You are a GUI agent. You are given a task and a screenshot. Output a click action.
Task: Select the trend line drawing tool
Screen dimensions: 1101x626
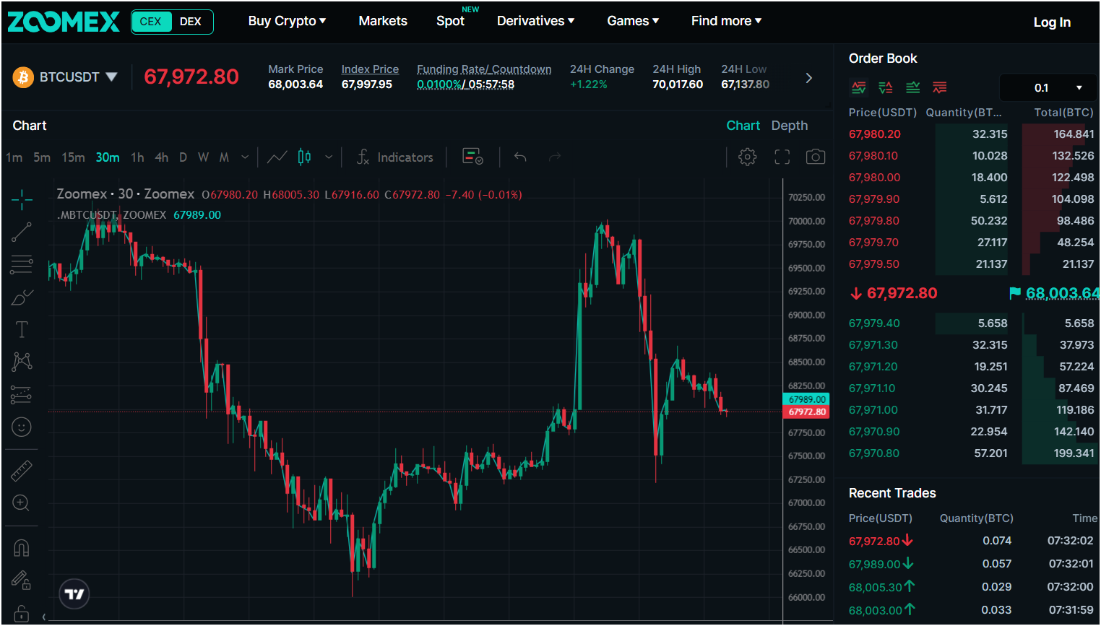[22, 232]
